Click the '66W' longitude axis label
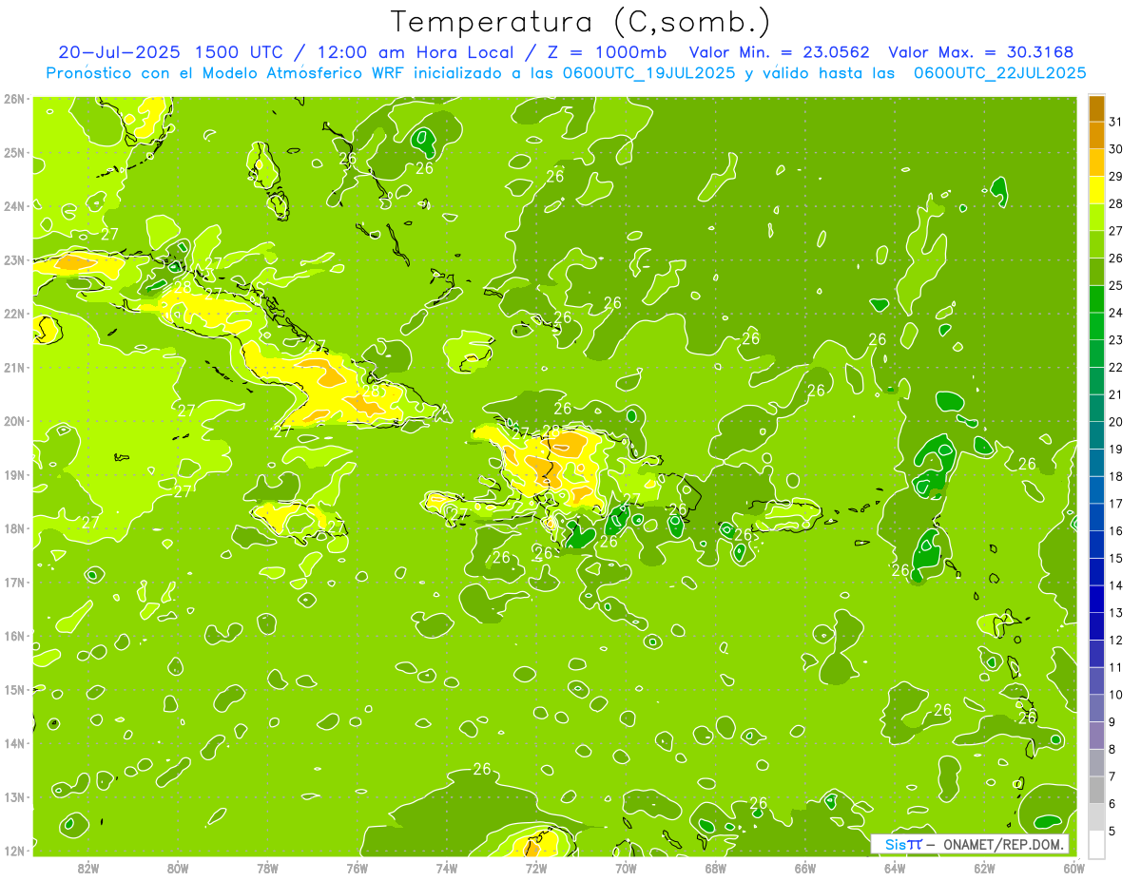The height and width of the screenshot is (881, 1141). pos(805,868)
